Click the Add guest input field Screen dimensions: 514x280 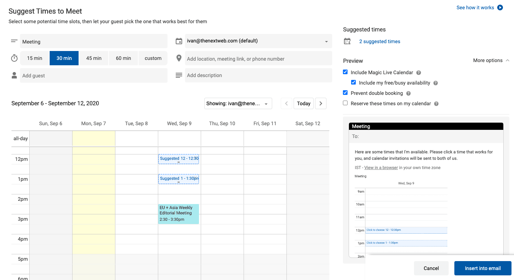94,76
